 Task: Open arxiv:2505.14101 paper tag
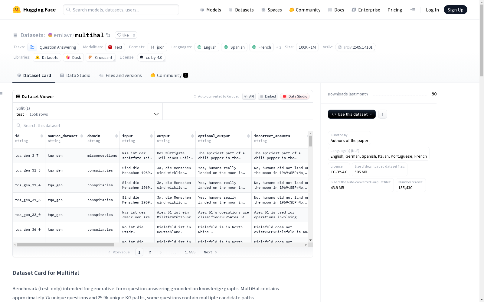(355, 47)
